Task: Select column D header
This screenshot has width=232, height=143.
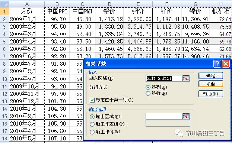Action: tap(109, 4)
